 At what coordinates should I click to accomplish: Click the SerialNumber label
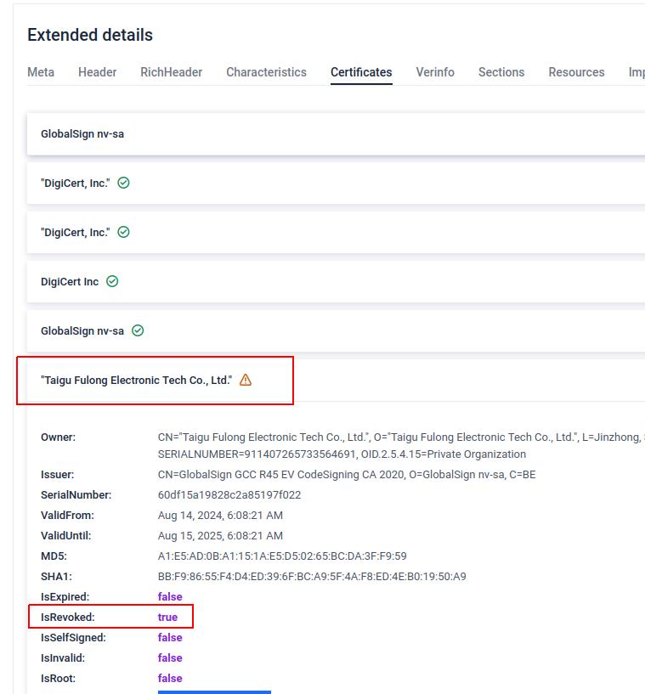pos(76,495)
